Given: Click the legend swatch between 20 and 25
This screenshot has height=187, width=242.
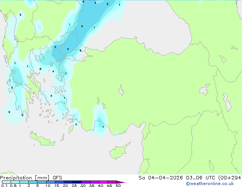Looking at the screenshot, I should pyautogui.click(x=68, y=182).
